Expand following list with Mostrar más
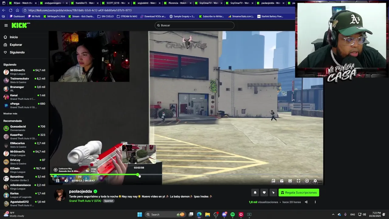Screen dimensions: 389x219 [x=10, y=113]
